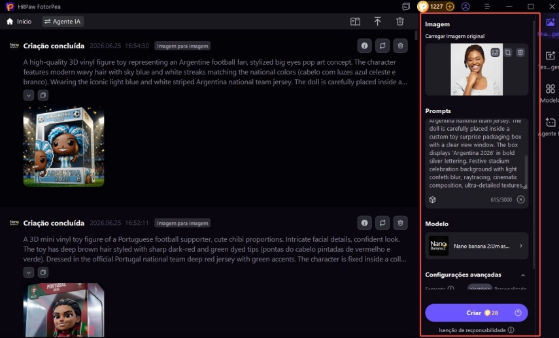Copy the Argentine football fan prompt
This screenshot has width=559, height=338.
tap(42, 95)
